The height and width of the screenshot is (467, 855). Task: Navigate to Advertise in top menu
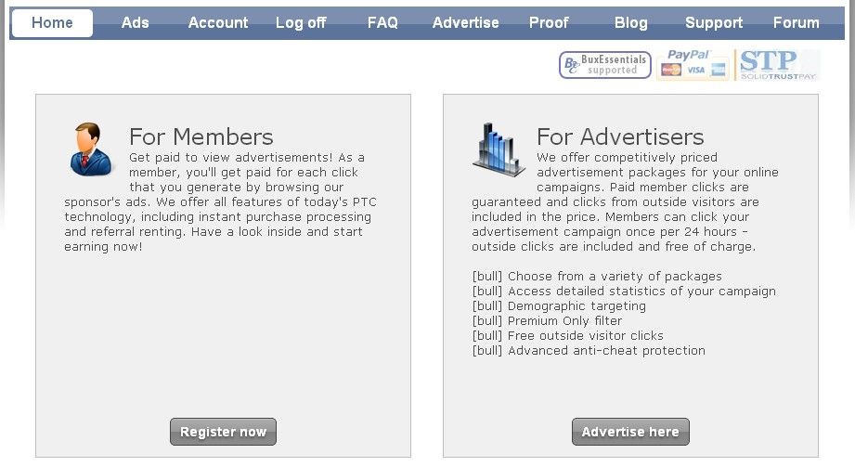coord(465,23)
